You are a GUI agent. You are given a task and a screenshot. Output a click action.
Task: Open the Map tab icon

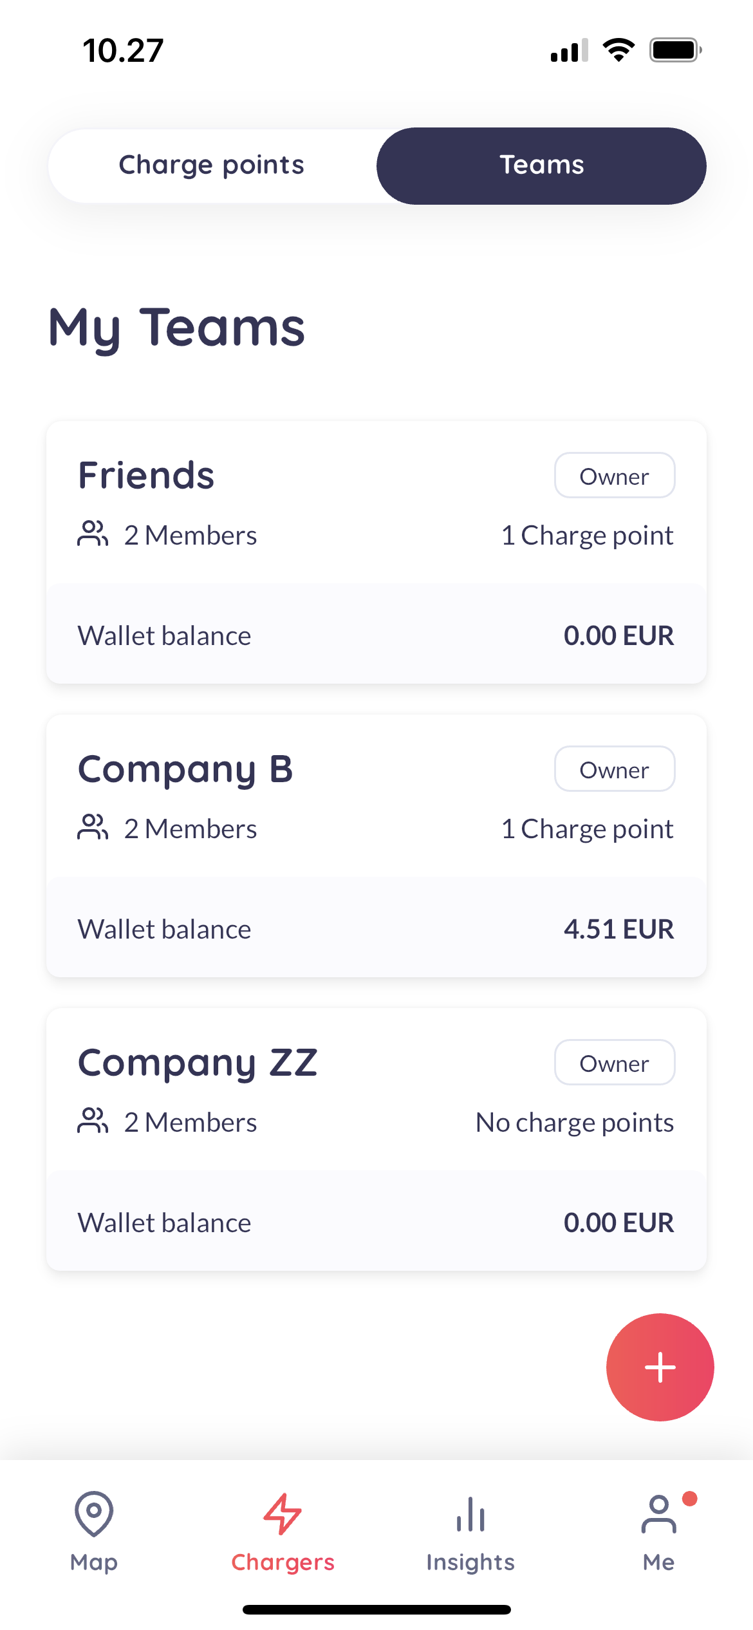[94, 1513]
